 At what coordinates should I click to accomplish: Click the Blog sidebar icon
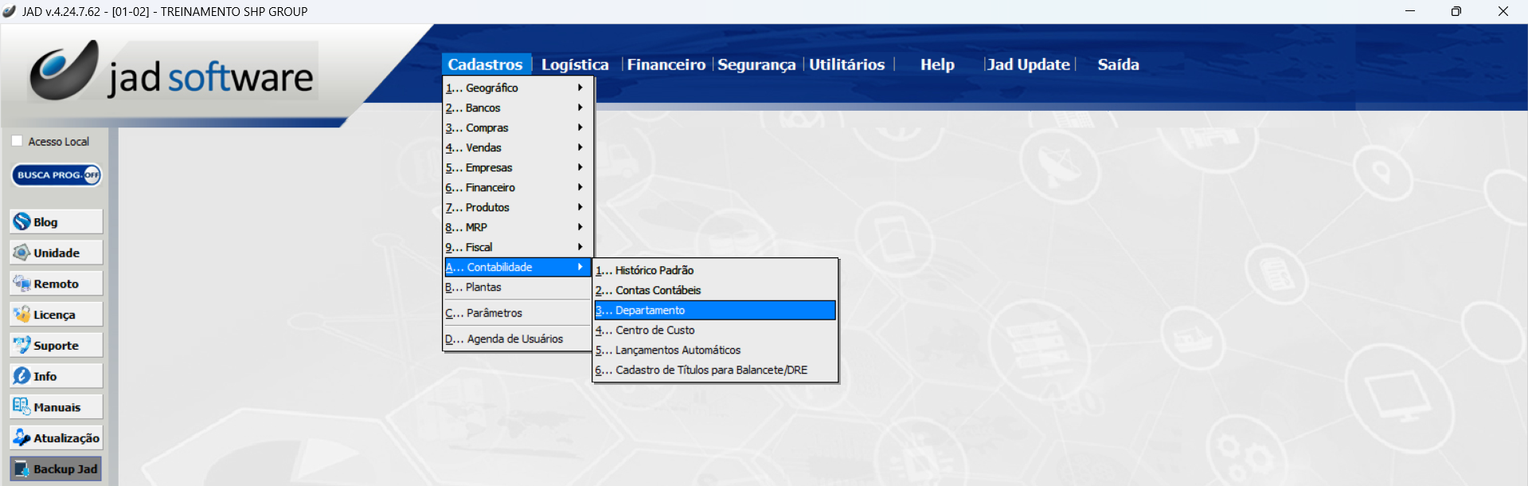[x=56, y=221]
